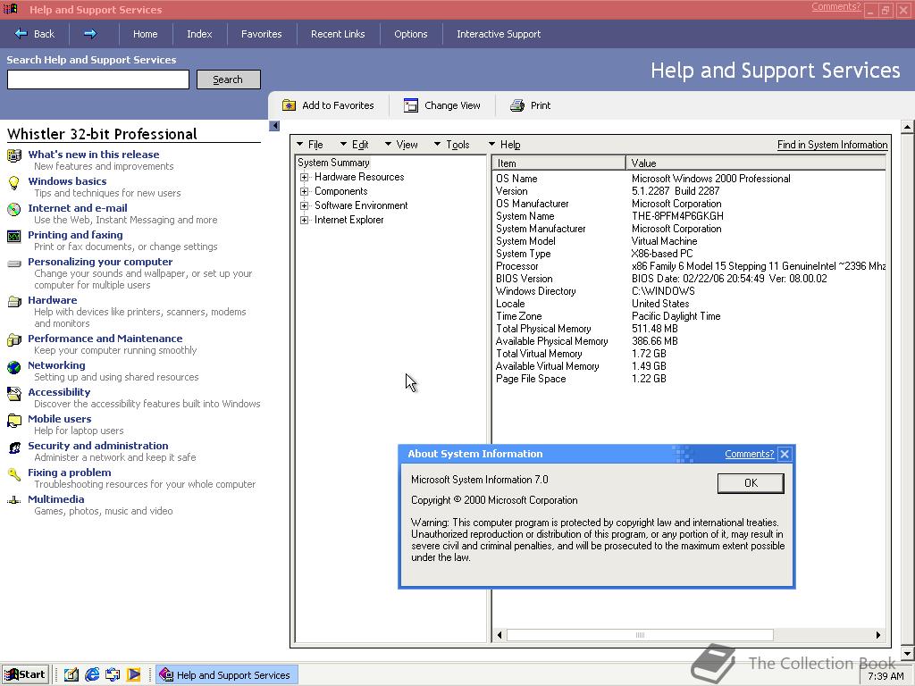Click the Value column header

click(x=756, y=163)
